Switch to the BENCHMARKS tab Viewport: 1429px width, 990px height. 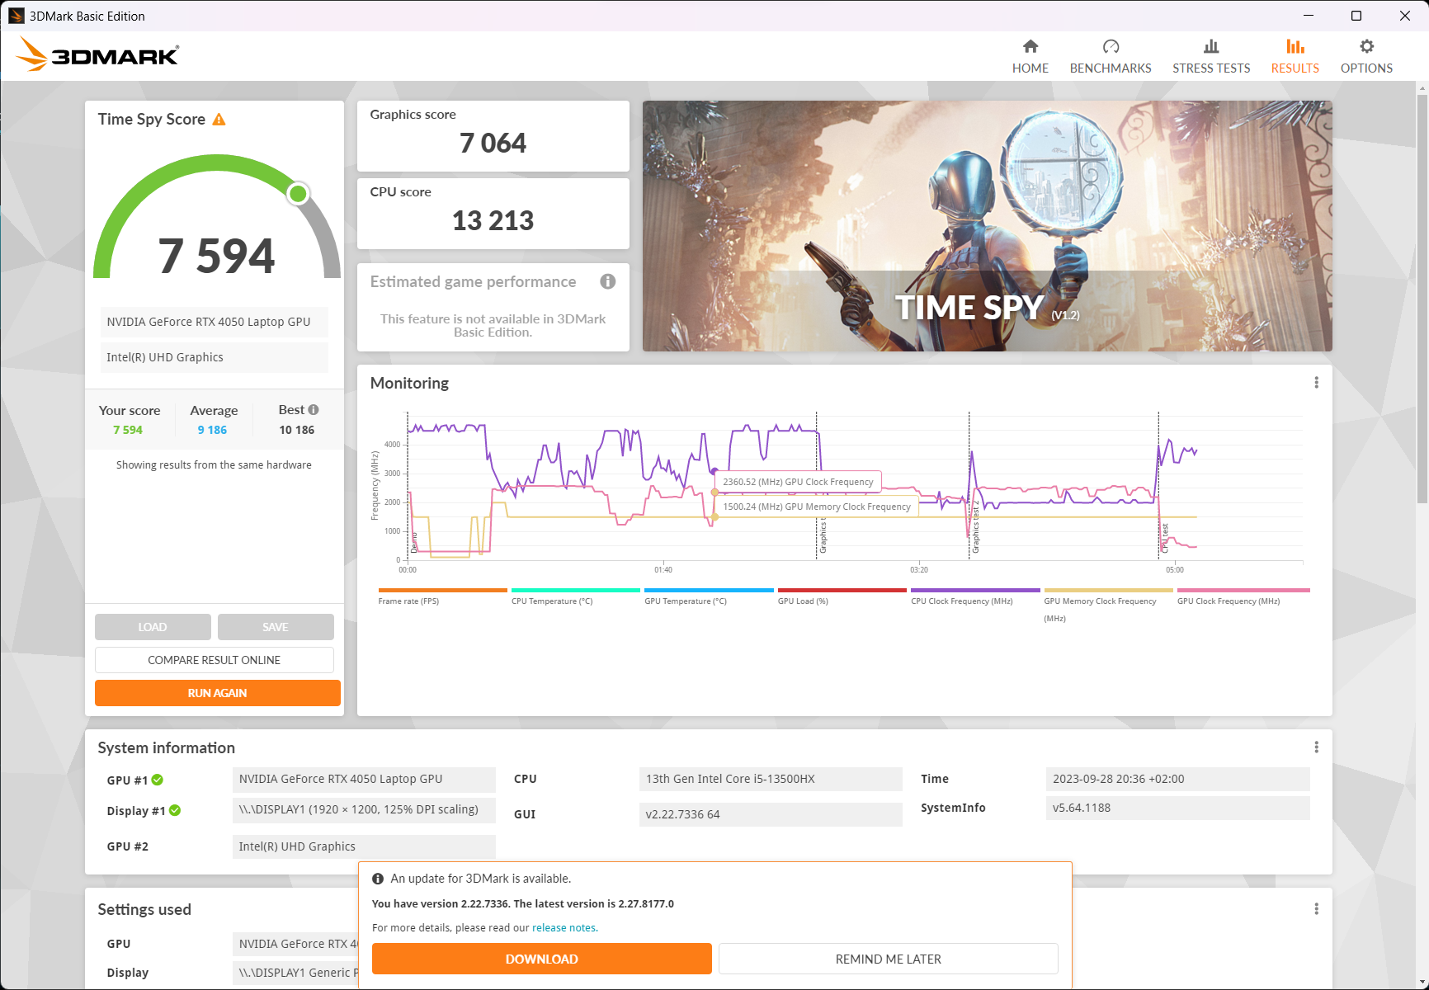(x=1111, y=57)
